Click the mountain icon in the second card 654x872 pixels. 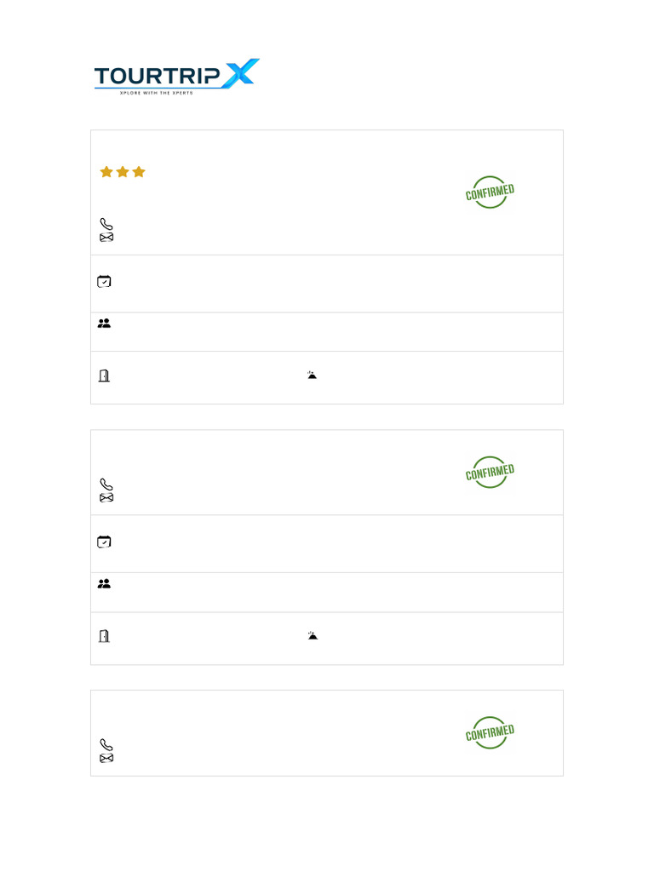(x=313, y=635)
